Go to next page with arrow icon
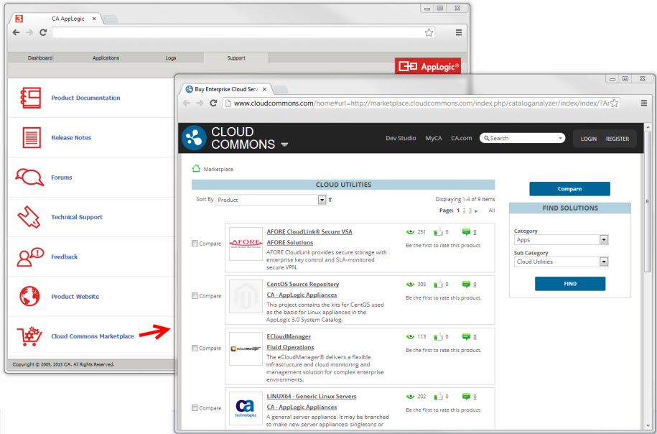 (x=476, y=211)
